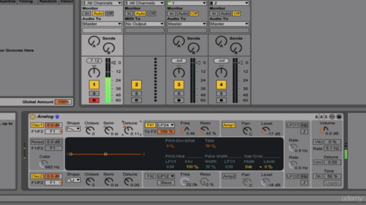Open track 1 Audio To Master dropdown
This screenshot has width=366, height=205.
[x=102, y=24]
